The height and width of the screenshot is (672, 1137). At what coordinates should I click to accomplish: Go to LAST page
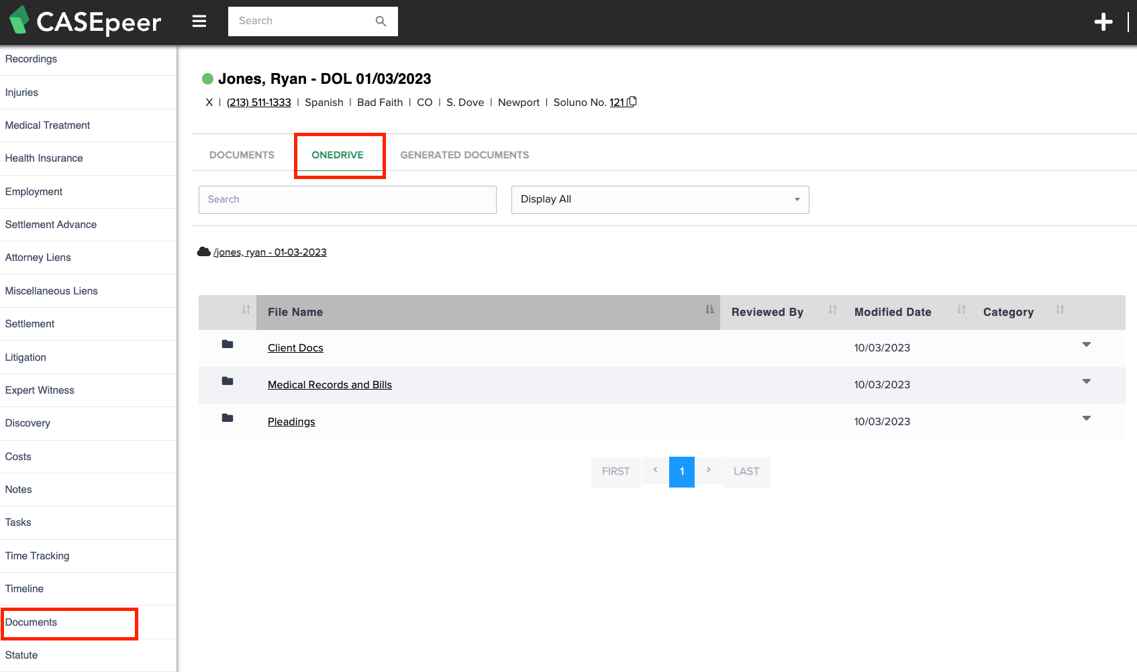pyautogui.click(x=746, y=472)
